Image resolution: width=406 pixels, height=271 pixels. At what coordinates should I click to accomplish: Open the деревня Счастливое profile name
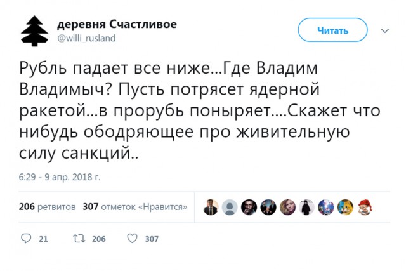pyautogui.click(x=117, y=24)
